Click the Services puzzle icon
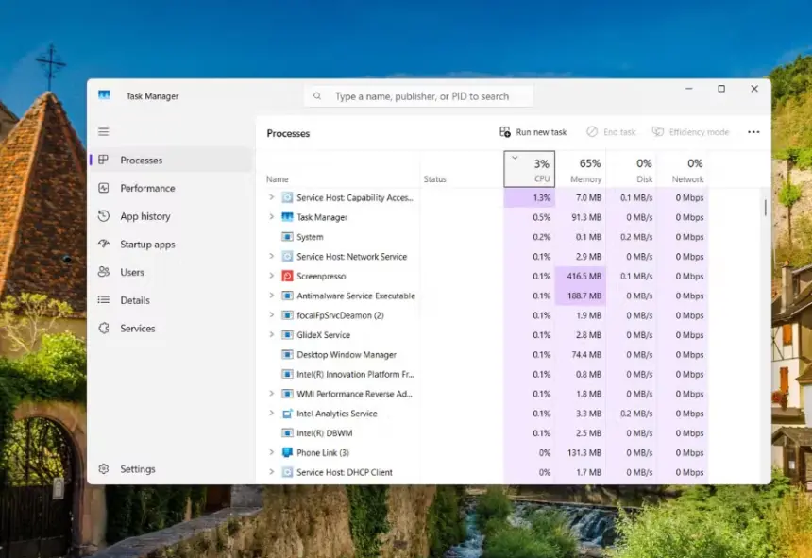This screenshot has width=812, height=558. 104,328
